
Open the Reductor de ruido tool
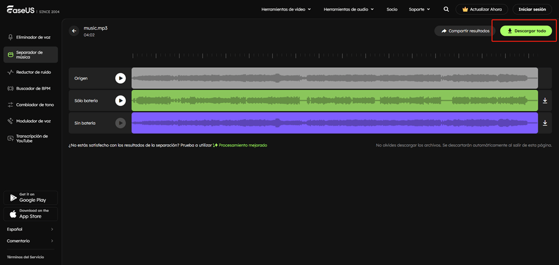click(x=32, y=72)
